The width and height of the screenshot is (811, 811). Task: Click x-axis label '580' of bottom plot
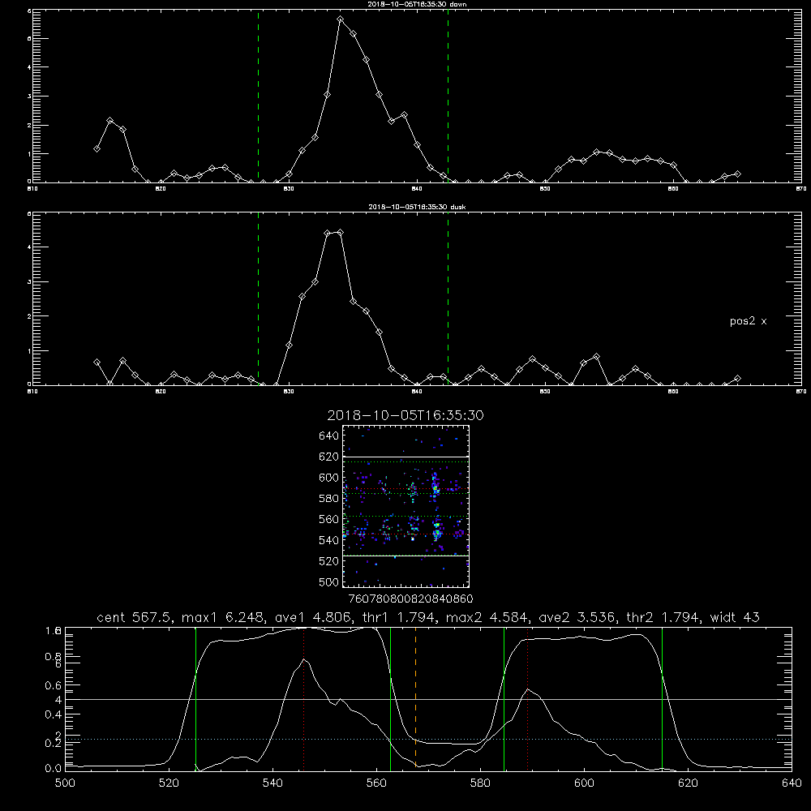[480, 783]
